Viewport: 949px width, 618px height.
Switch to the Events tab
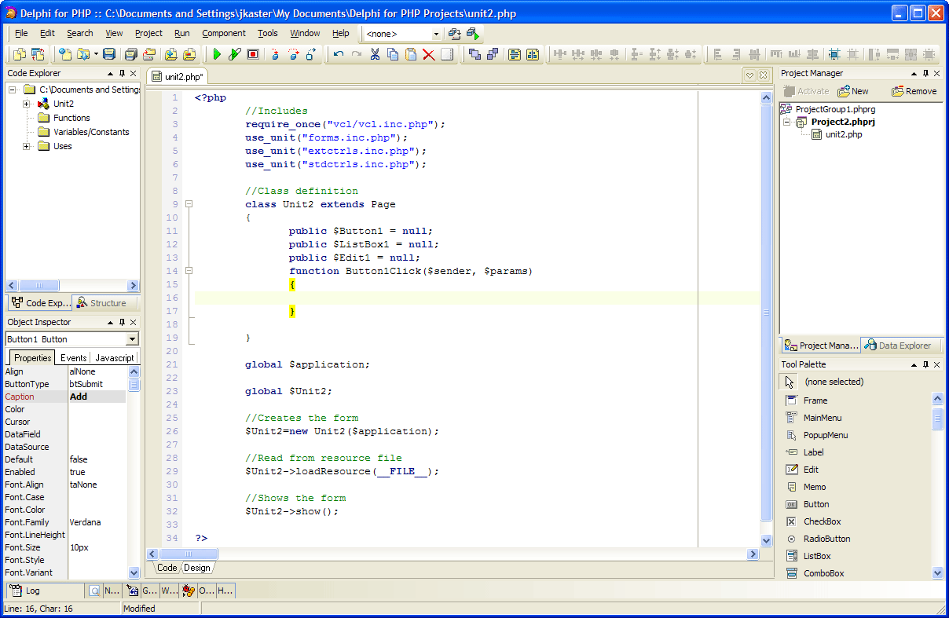74,357
